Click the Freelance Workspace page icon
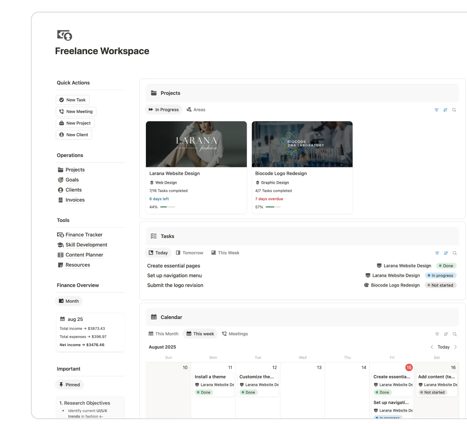The width and height of the screenshot is (467, 424). (65, 35)
